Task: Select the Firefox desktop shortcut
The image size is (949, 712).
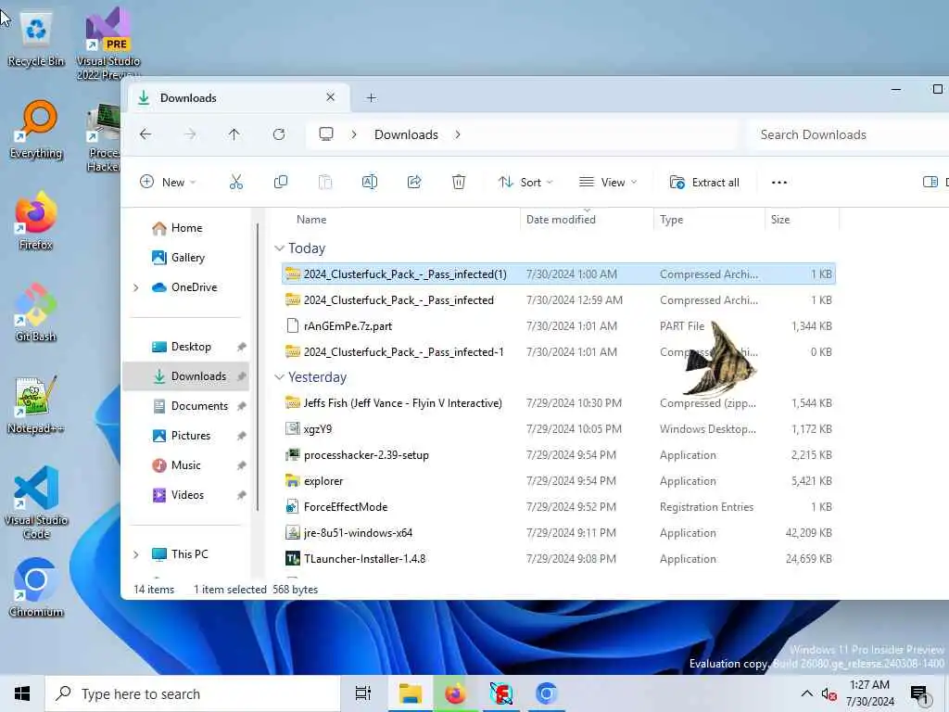Action: (36, 221)
